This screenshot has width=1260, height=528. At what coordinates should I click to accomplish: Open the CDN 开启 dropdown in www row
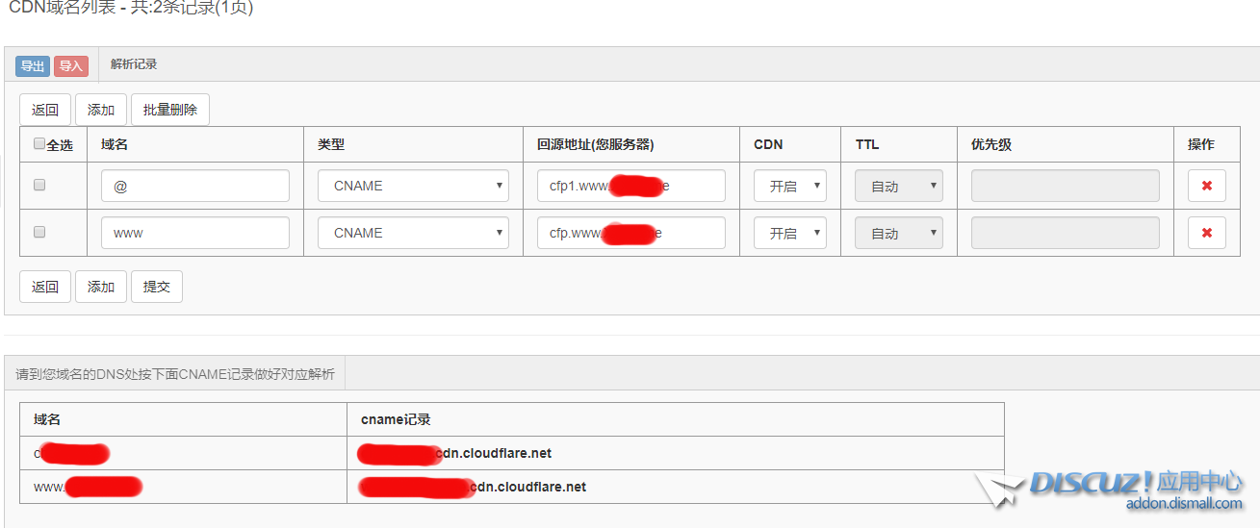click(790, 233)
